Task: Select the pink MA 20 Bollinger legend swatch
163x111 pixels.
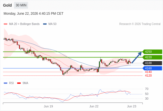Action: (x=6, y=24)
